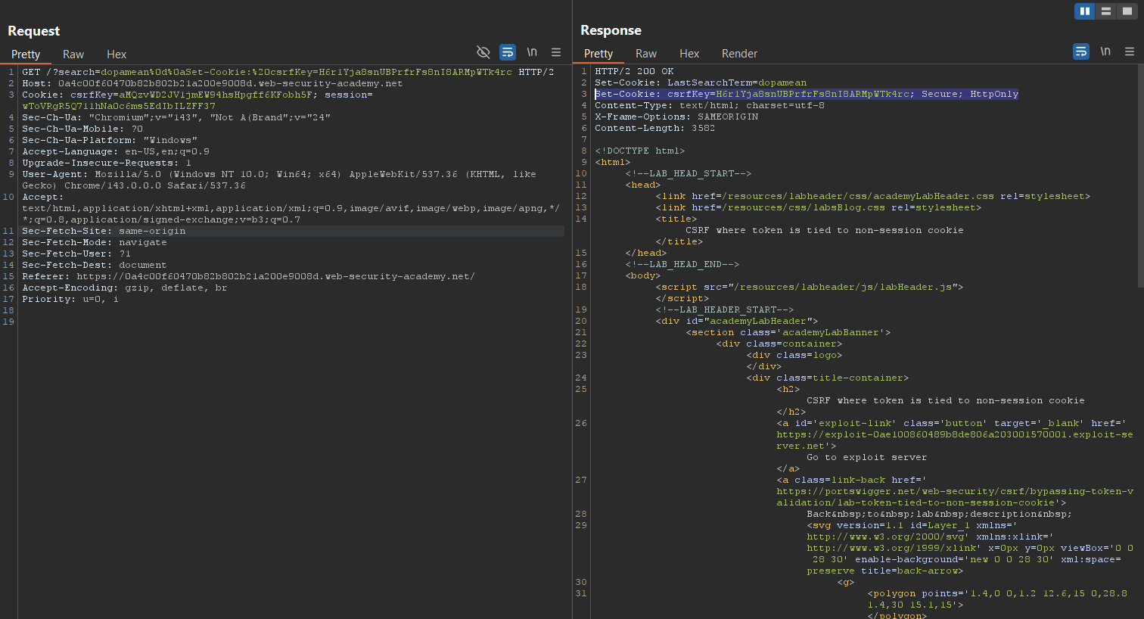Click the Referer header line in Request
1144x619 pixels.
[x=249, y=276]
